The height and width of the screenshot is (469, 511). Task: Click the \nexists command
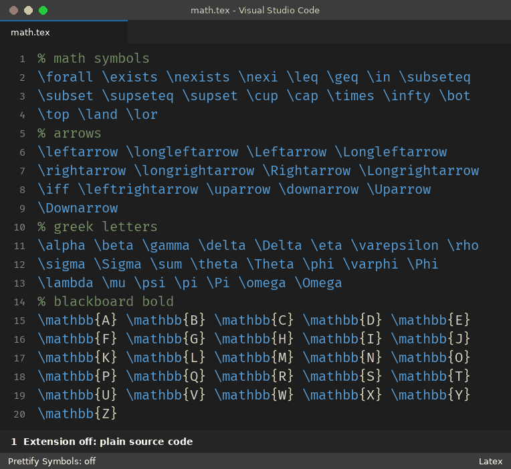[x=198, y=77]
